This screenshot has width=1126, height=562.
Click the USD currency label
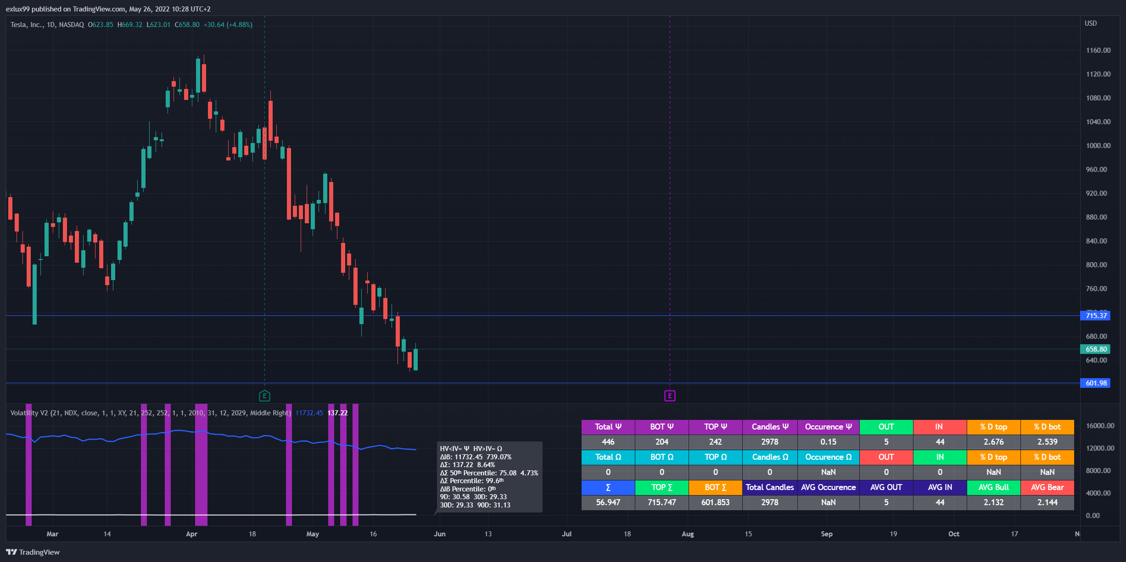tap(1091, 23)
